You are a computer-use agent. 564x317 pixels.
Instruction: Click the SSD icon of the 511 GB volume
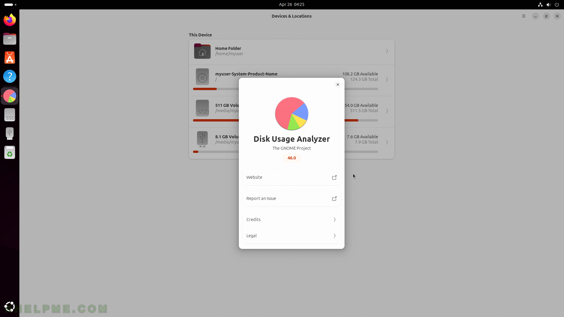202,108
